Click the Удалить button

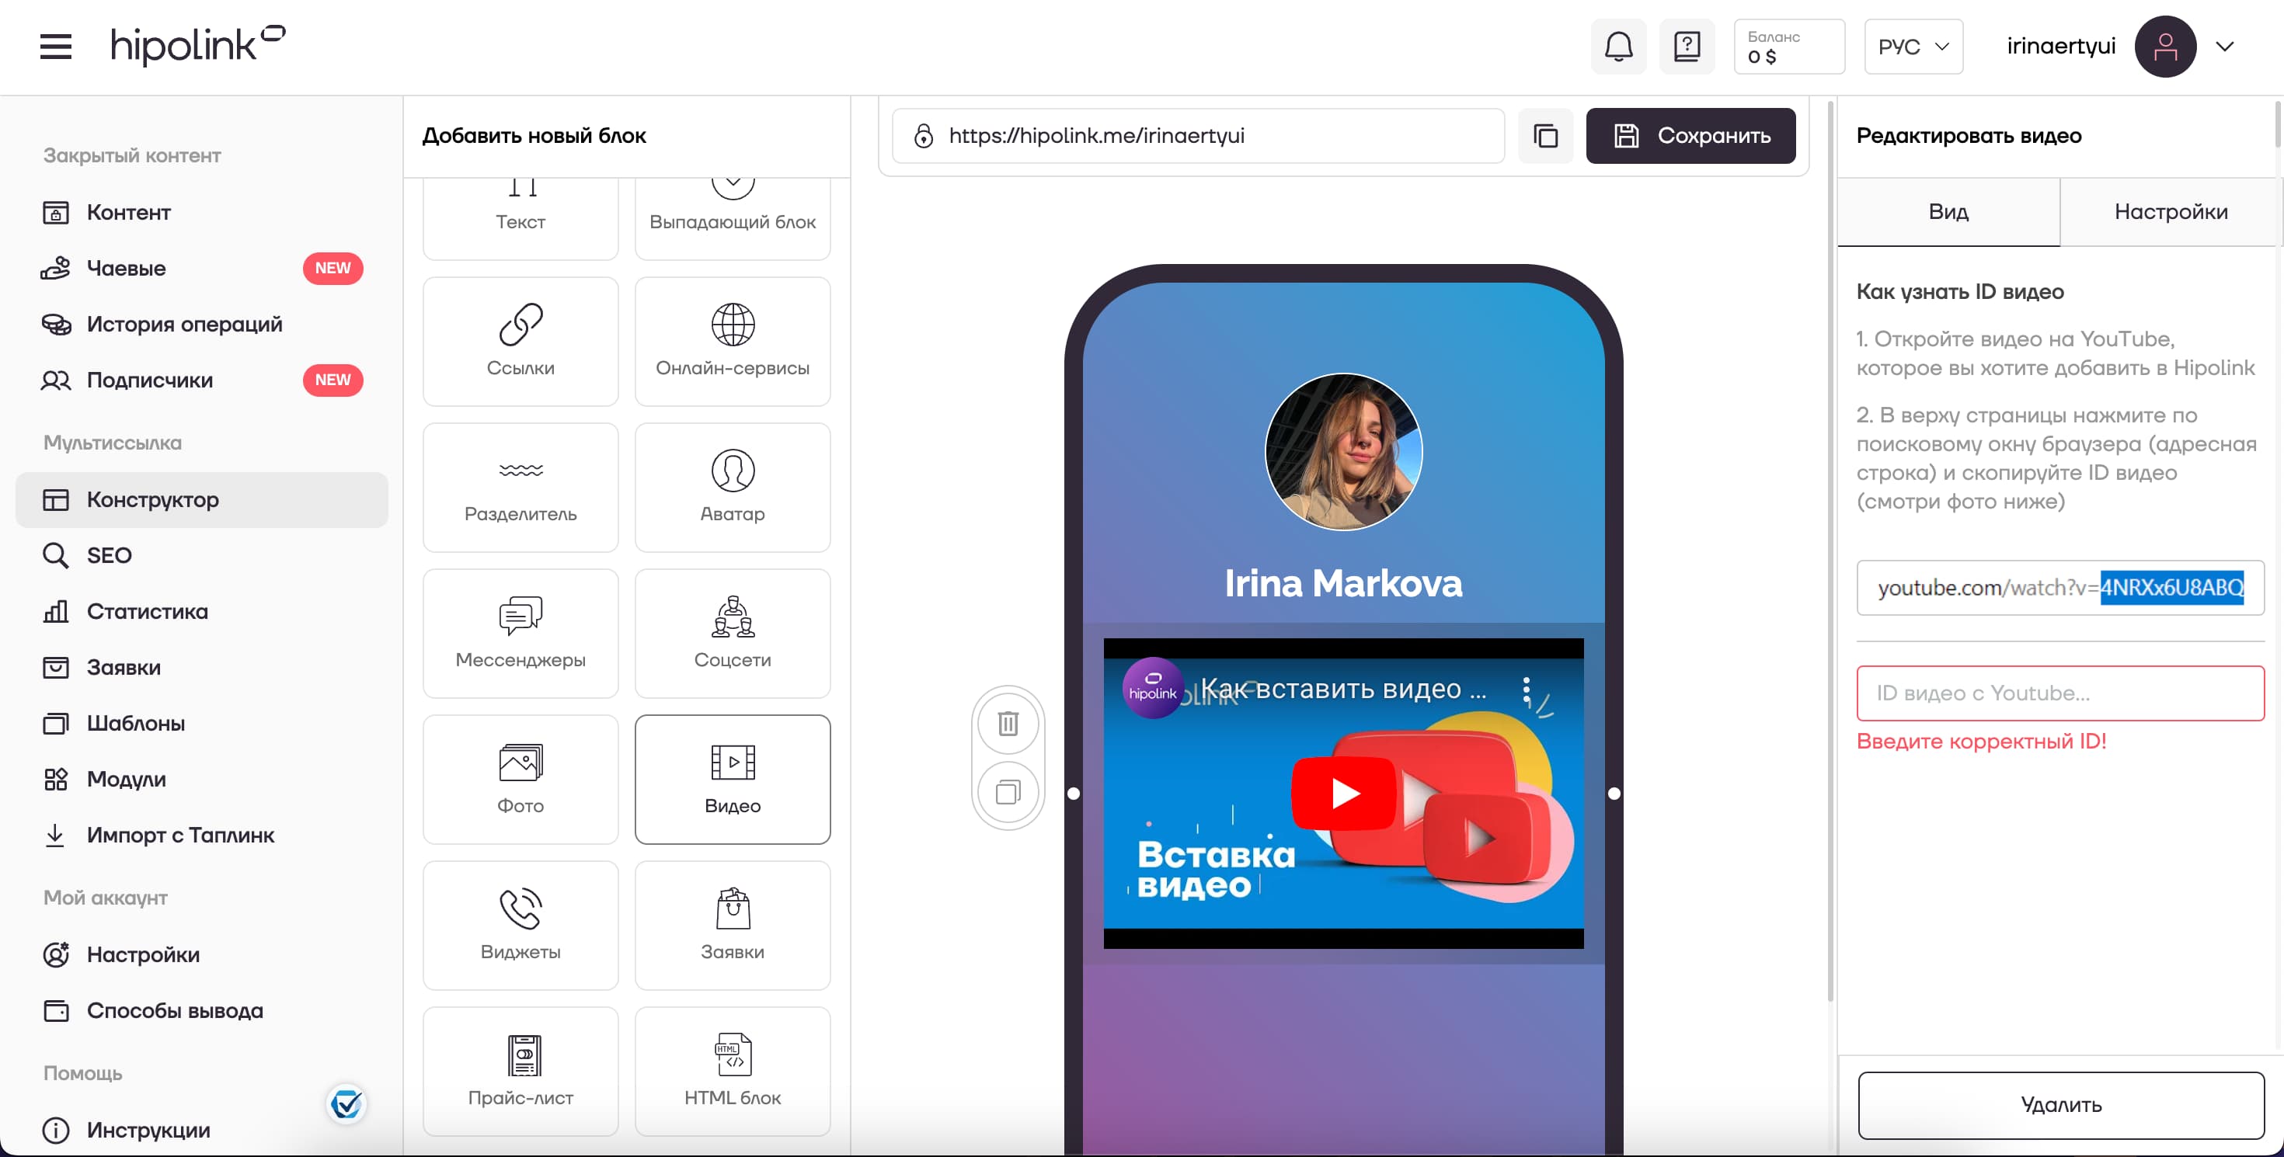(x=2060, y=1105)
